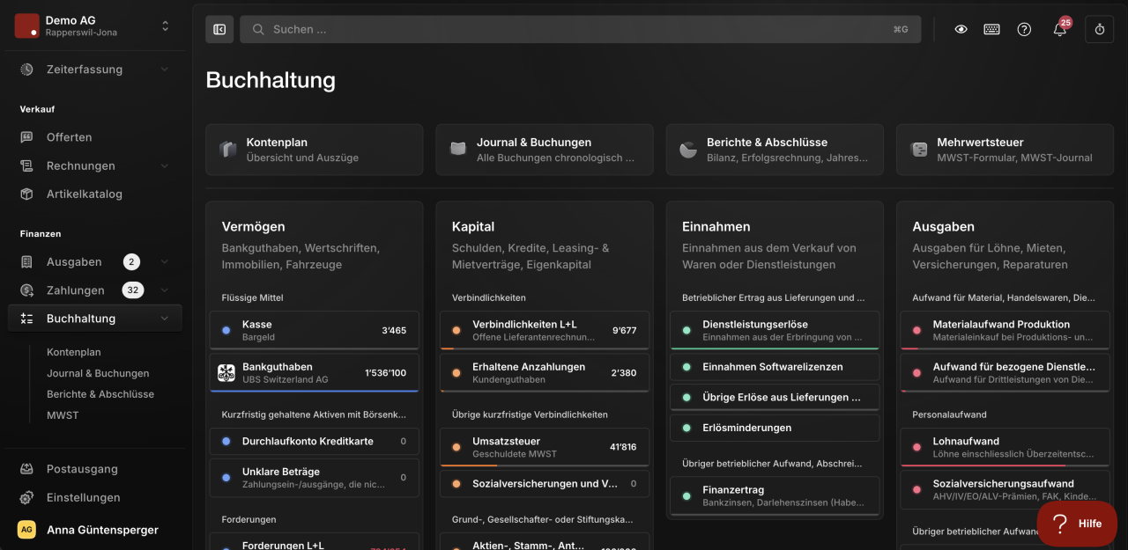This screenshot has height=550, width=1128.
Task: Expand the Zeiterfassung menu chevron
Action: click(165, 70)
